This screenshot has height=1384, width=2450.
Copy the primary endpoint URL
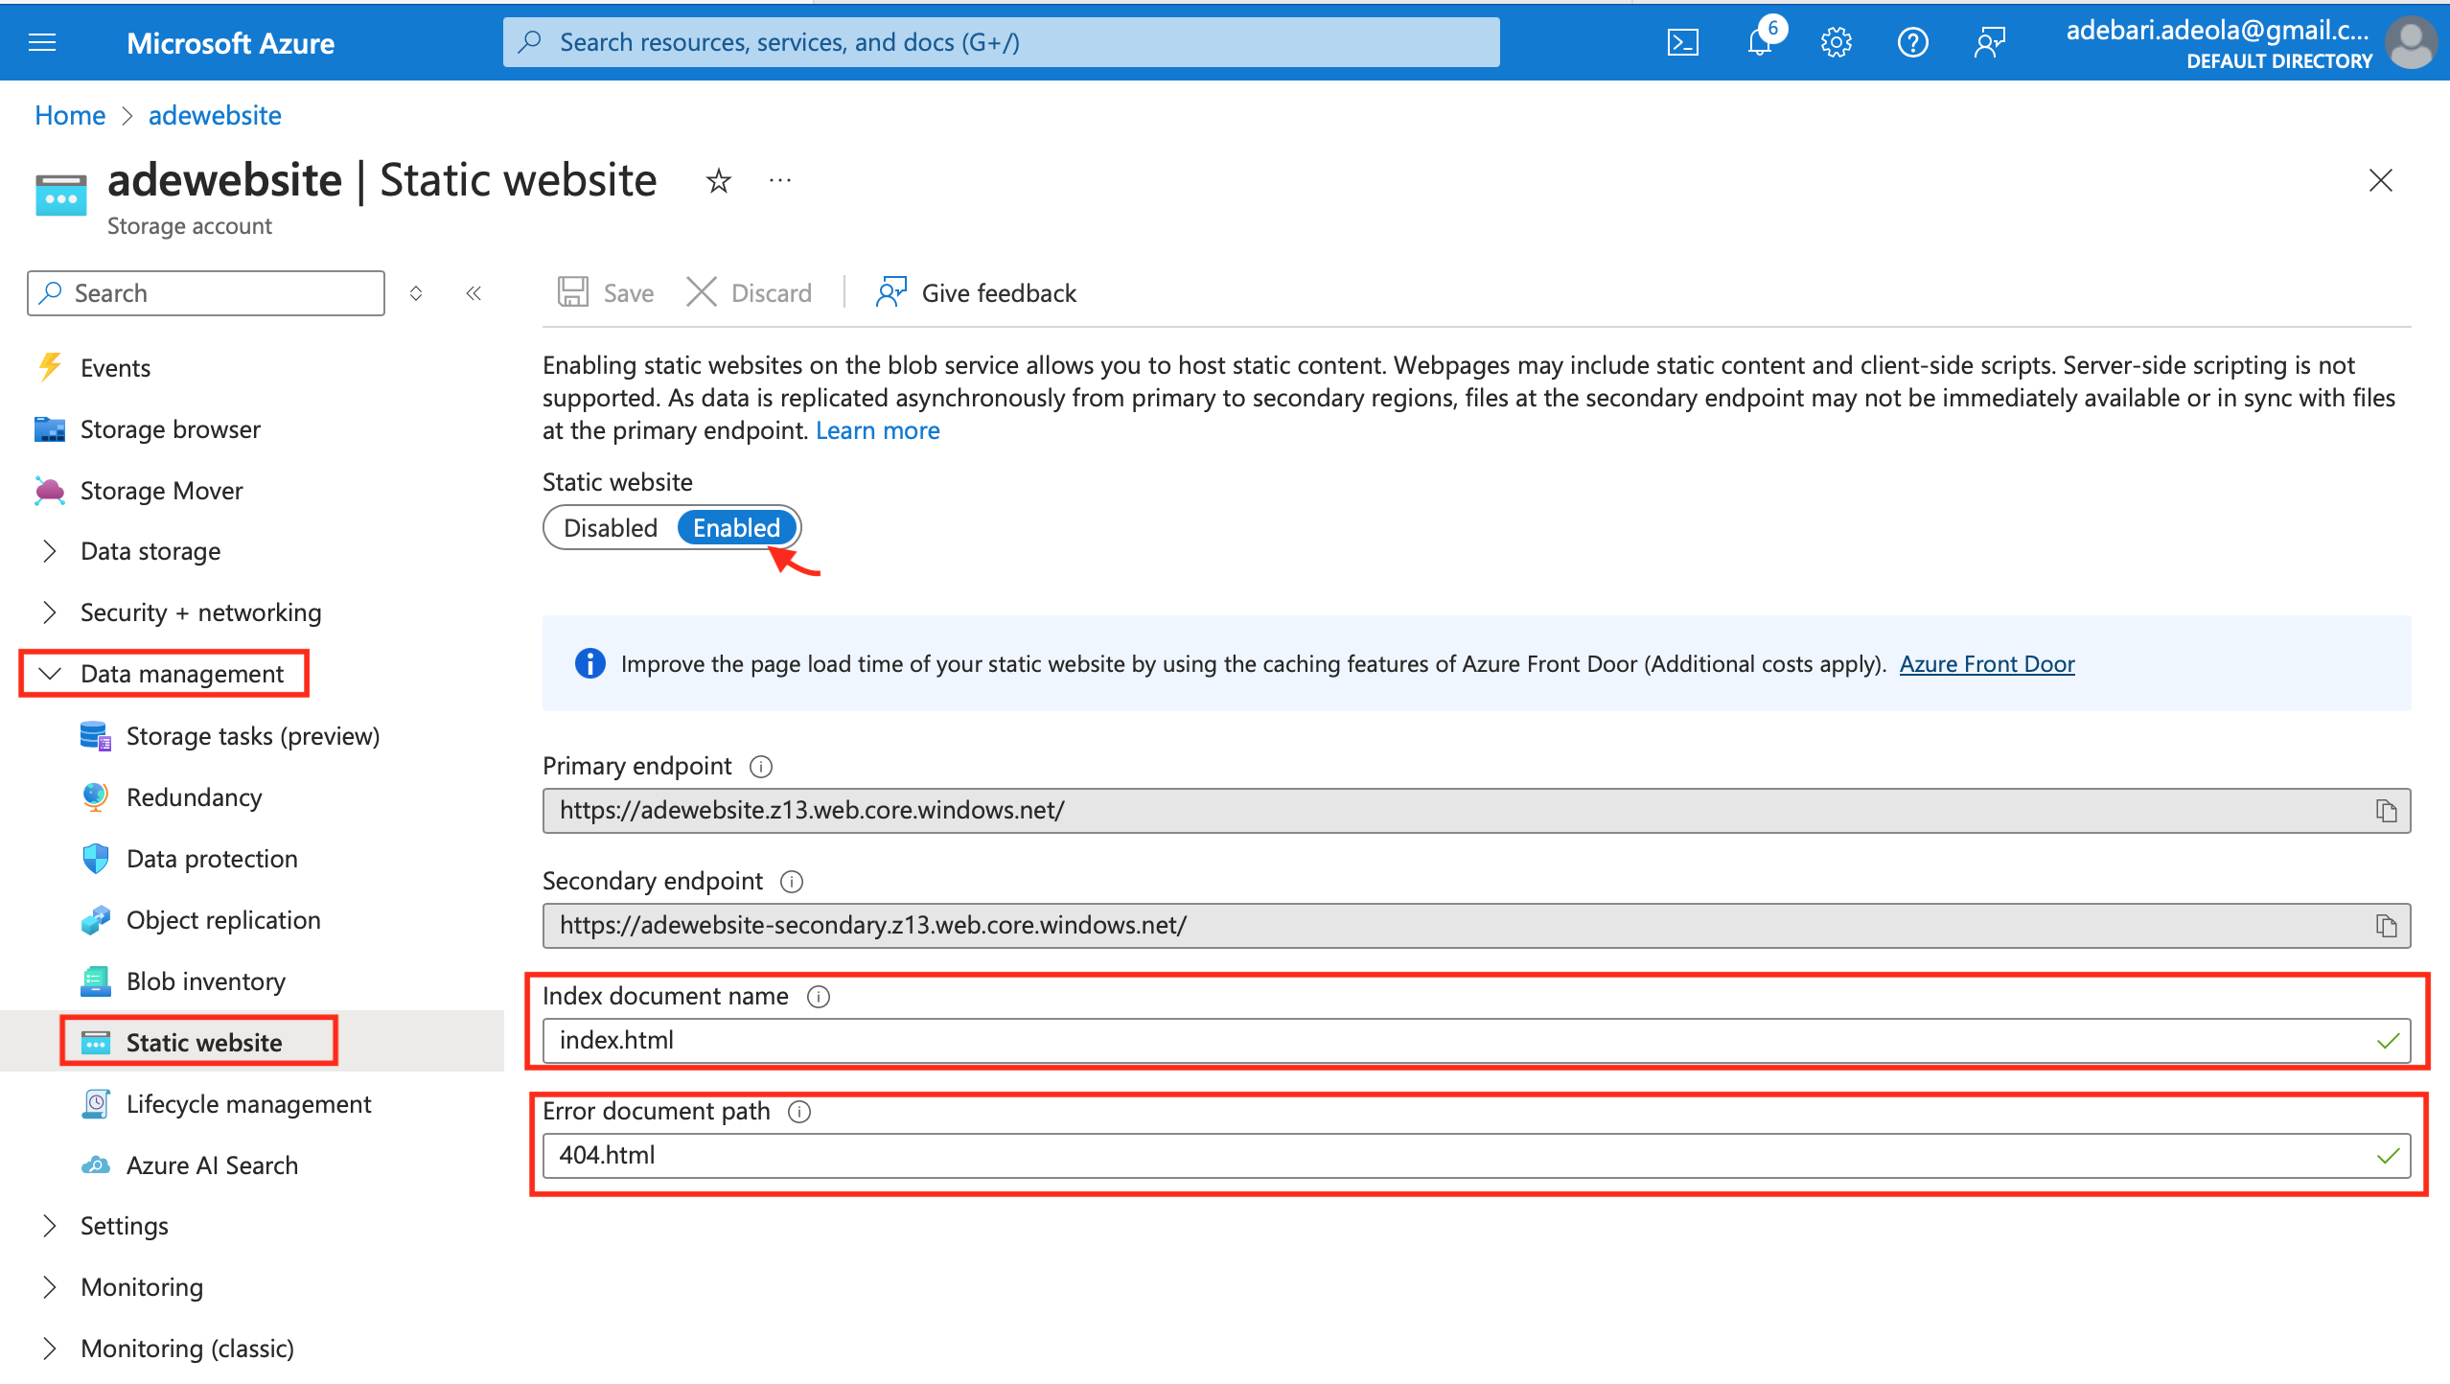[2386, 811]
